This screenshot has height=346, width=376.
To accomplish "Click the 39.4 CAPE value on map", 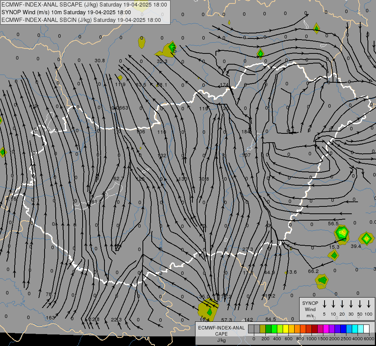I will (x=356, y=246).
